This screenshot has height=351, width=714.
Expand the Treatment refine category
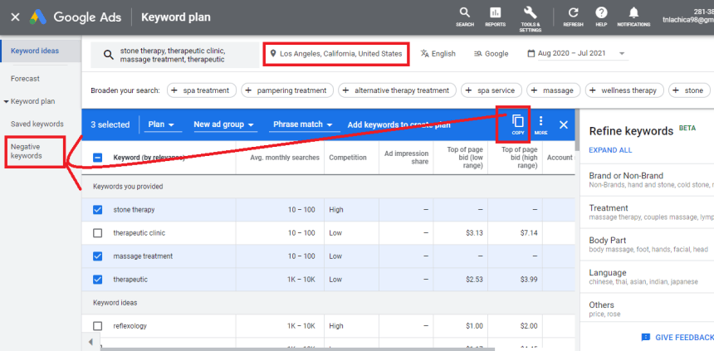(x=647, y=212)
